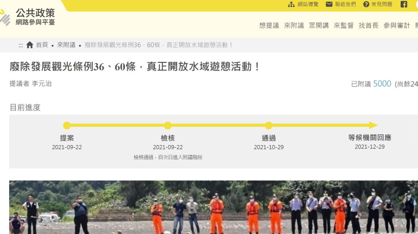
Task: Click the 等候機關回應 stage label
Action: pos(369,137)
